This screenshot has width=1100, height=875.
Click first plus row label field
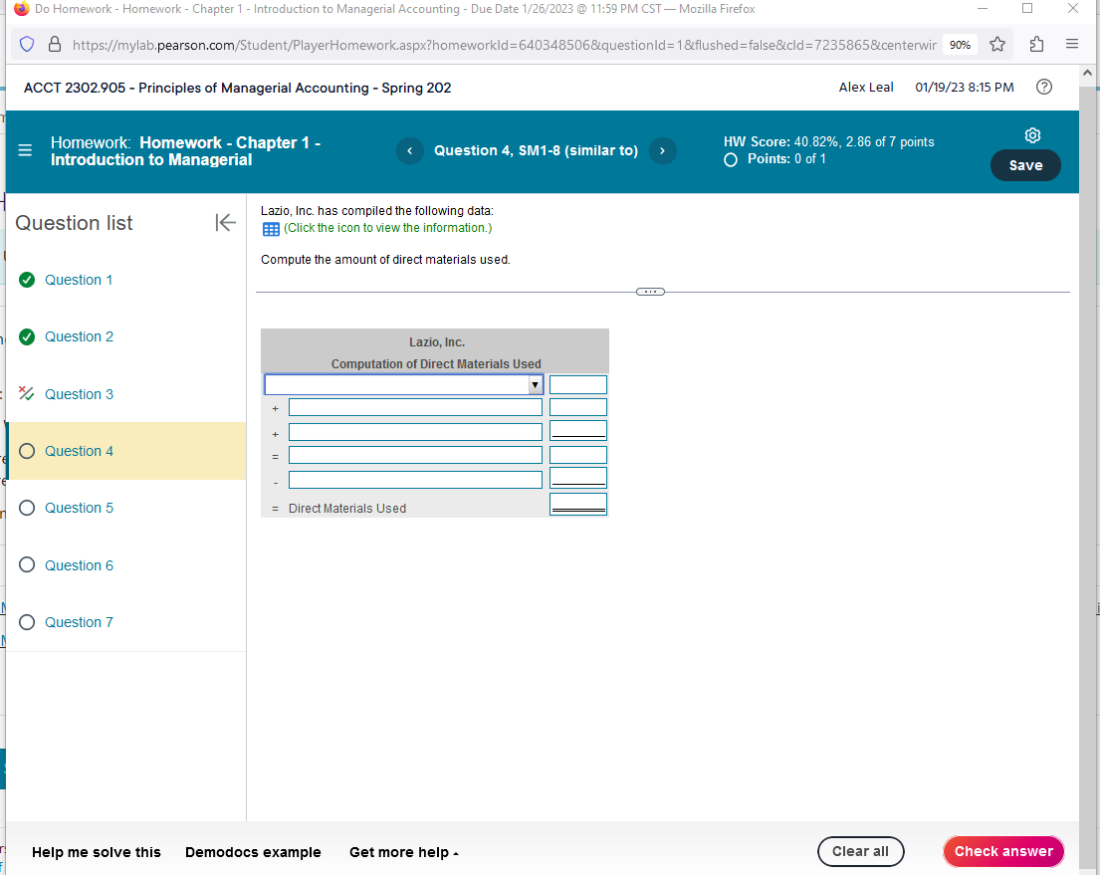point(415,407)
